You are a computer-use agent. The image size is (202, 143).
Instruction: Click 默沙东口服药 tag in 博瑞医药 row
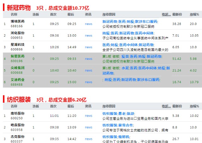click(x=146, y=21)
